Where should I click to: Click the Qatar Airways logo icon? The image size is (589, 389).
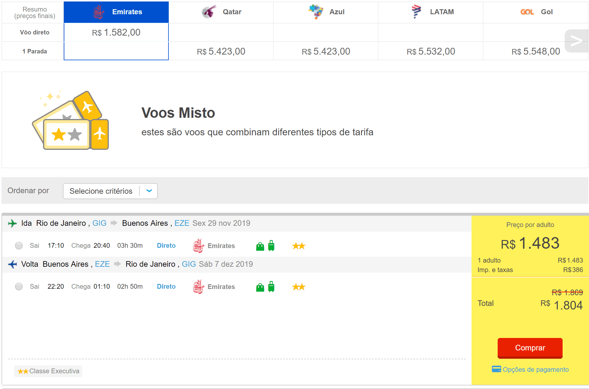coord(209,12)
